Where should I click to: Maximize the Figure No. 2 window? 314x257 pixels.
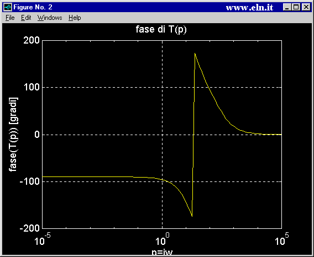click(x=296, y=7)
